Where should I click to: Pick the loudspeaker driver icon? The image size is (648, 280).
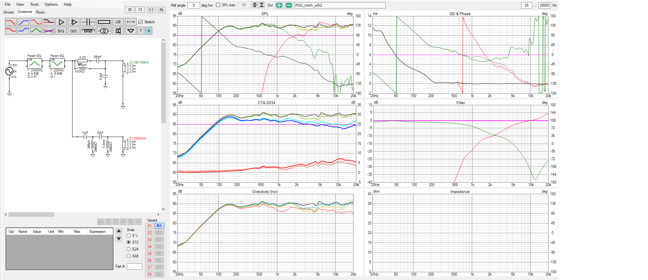pos(118,31)
